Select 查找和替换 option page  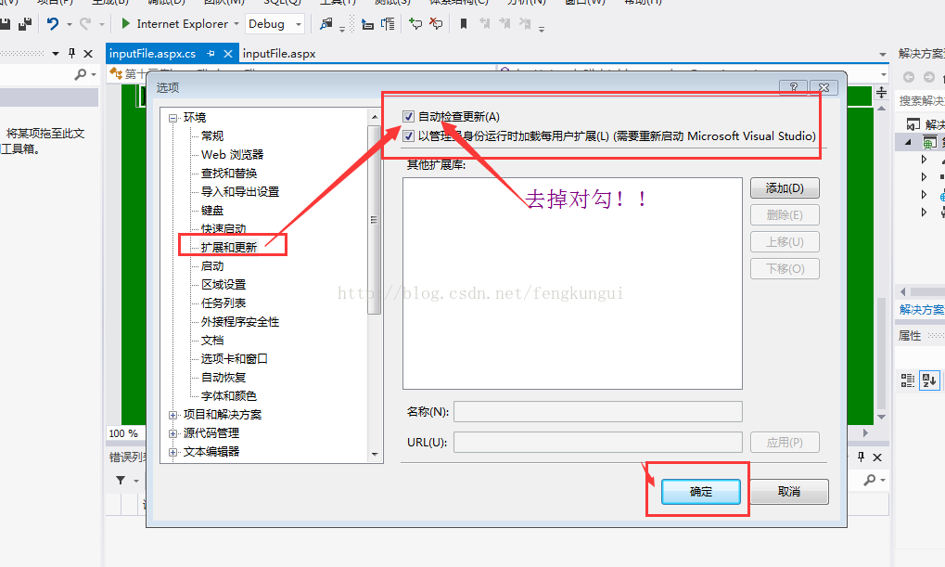pos(229,174)
